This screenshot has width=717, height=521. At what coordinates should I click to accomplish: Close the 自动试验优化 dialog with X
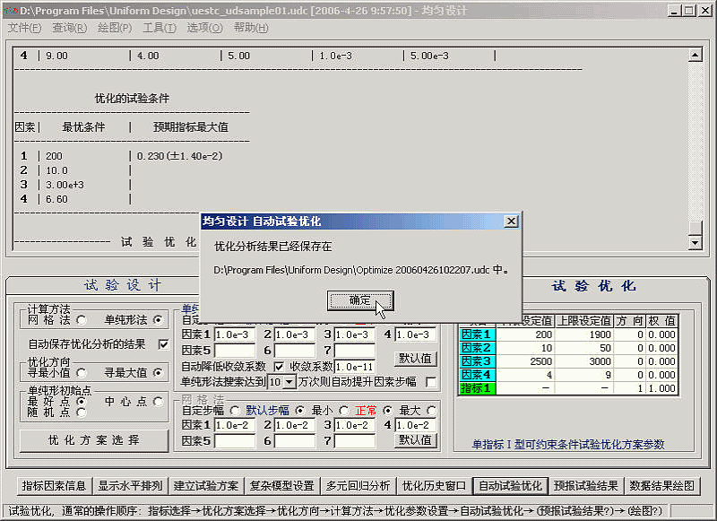(511, 221)
